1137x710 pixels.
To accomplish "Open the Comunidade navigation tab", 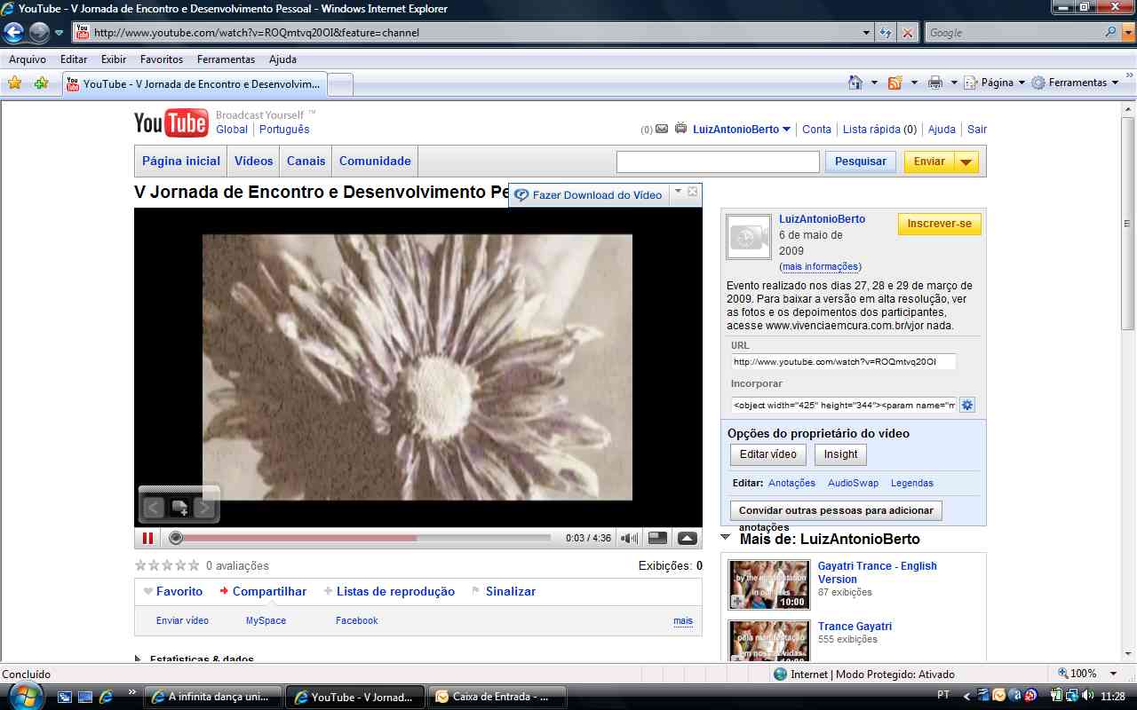I will pos(375,161).
